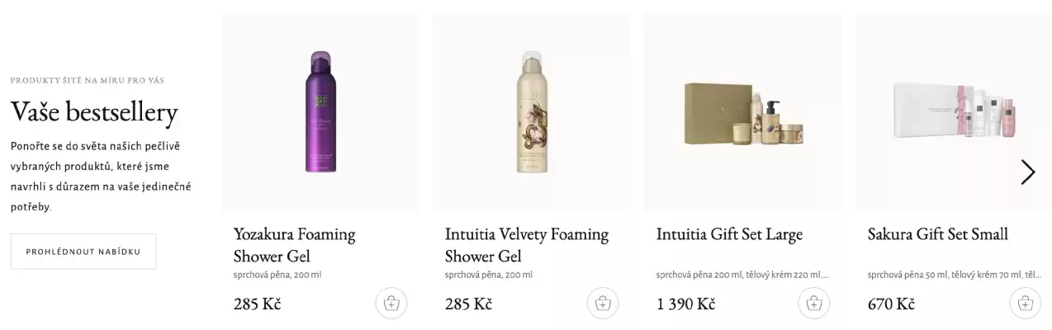Click the 670 Kč price
1052x330 pixels.
(891, 304)
